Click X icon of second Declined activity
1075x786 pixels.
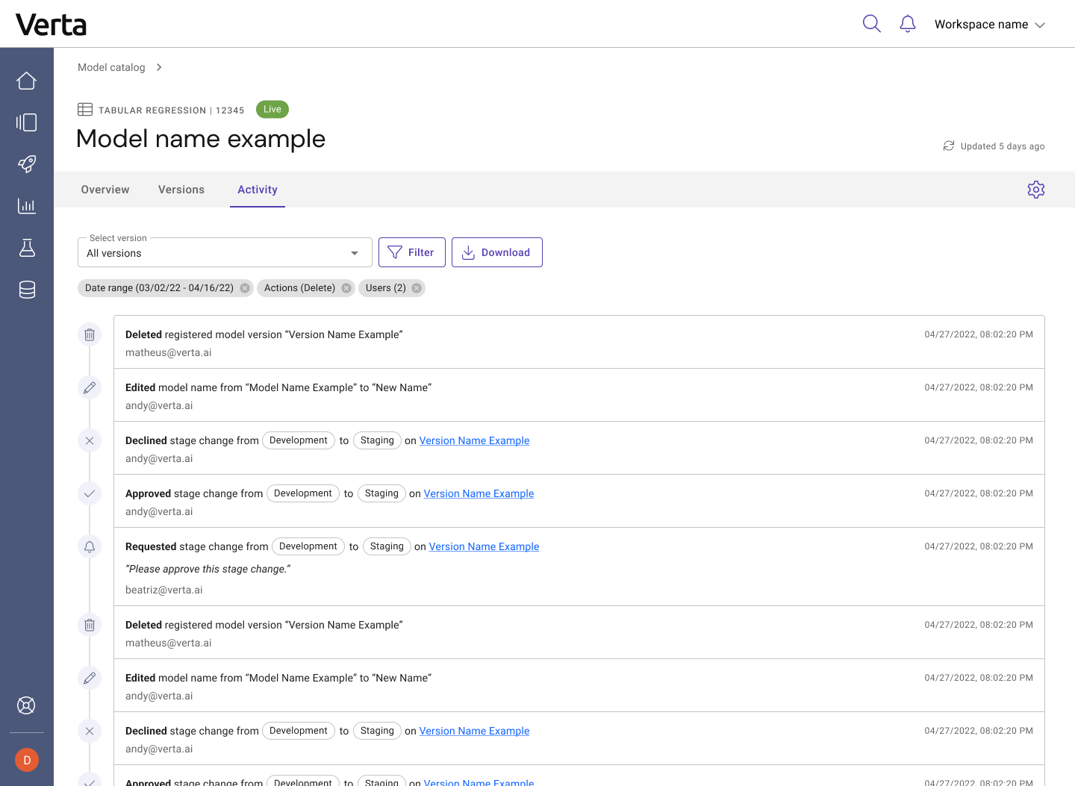coord(90,731)
